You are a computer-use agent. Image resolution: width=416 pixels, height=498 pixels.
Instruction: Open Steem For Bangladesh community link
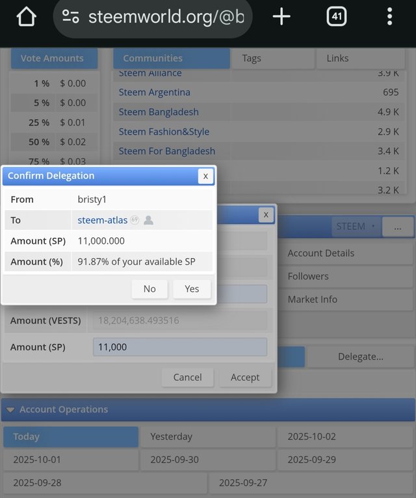click(x=166, y=151)
